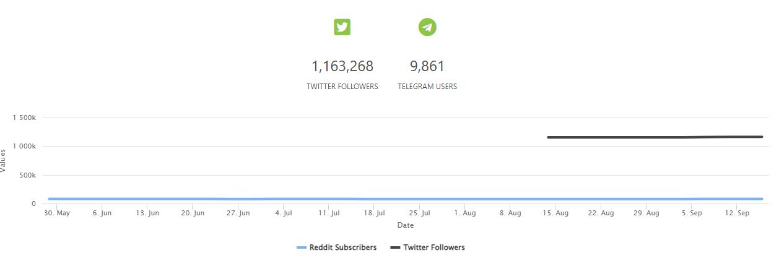Toggle the Twitter Followers legend series
This screenshot has height=258, width=779.
click(433, 247)
